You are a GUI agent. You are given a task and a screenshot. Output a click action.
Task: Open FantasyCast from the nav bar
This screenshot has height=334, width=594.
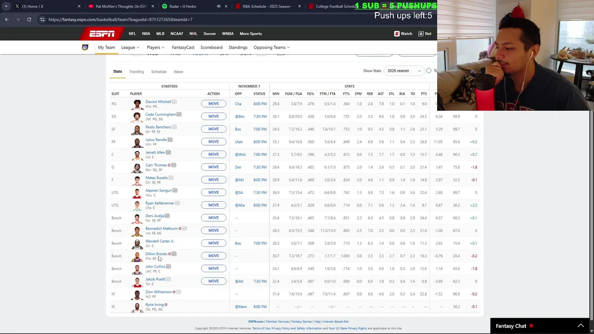tap(183, 47)
